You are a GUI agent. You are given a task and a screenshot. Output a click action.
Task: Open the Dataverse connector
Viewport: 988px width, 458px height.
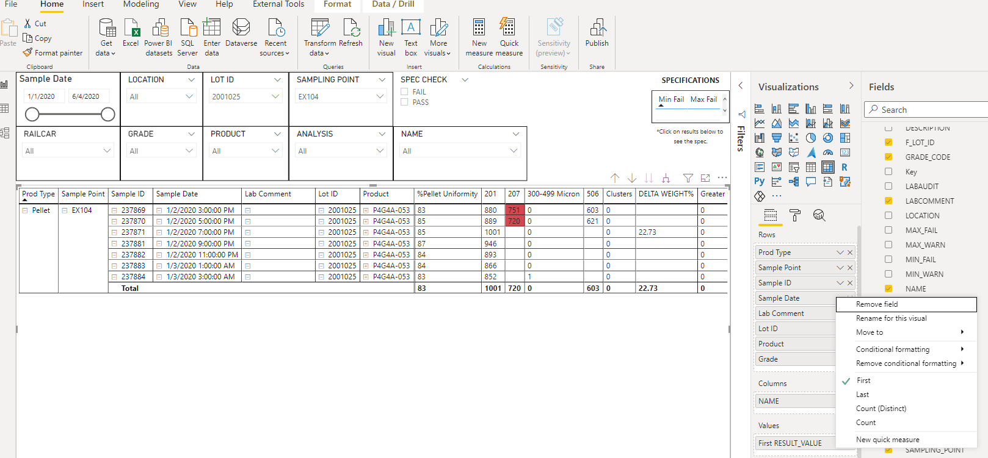point(241,34)
